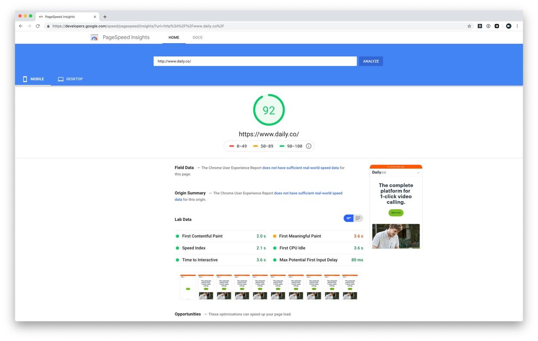Click the 50–89 orange legend item
Viewport: 538px width, 341px height.
[263, 146]
